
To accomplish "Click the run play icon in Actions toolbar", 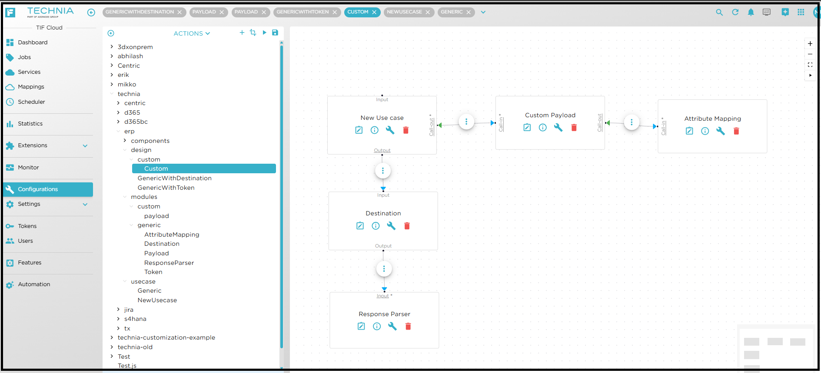I will [264, 33].
